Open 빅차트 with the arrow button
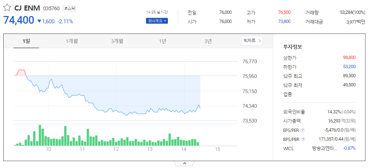Viewport: 368px width, 168px height. point(252,41)
